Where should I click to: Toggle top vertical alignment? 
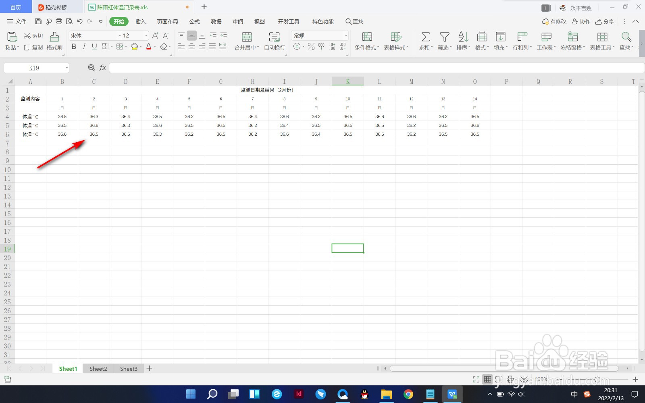(181, 35)
